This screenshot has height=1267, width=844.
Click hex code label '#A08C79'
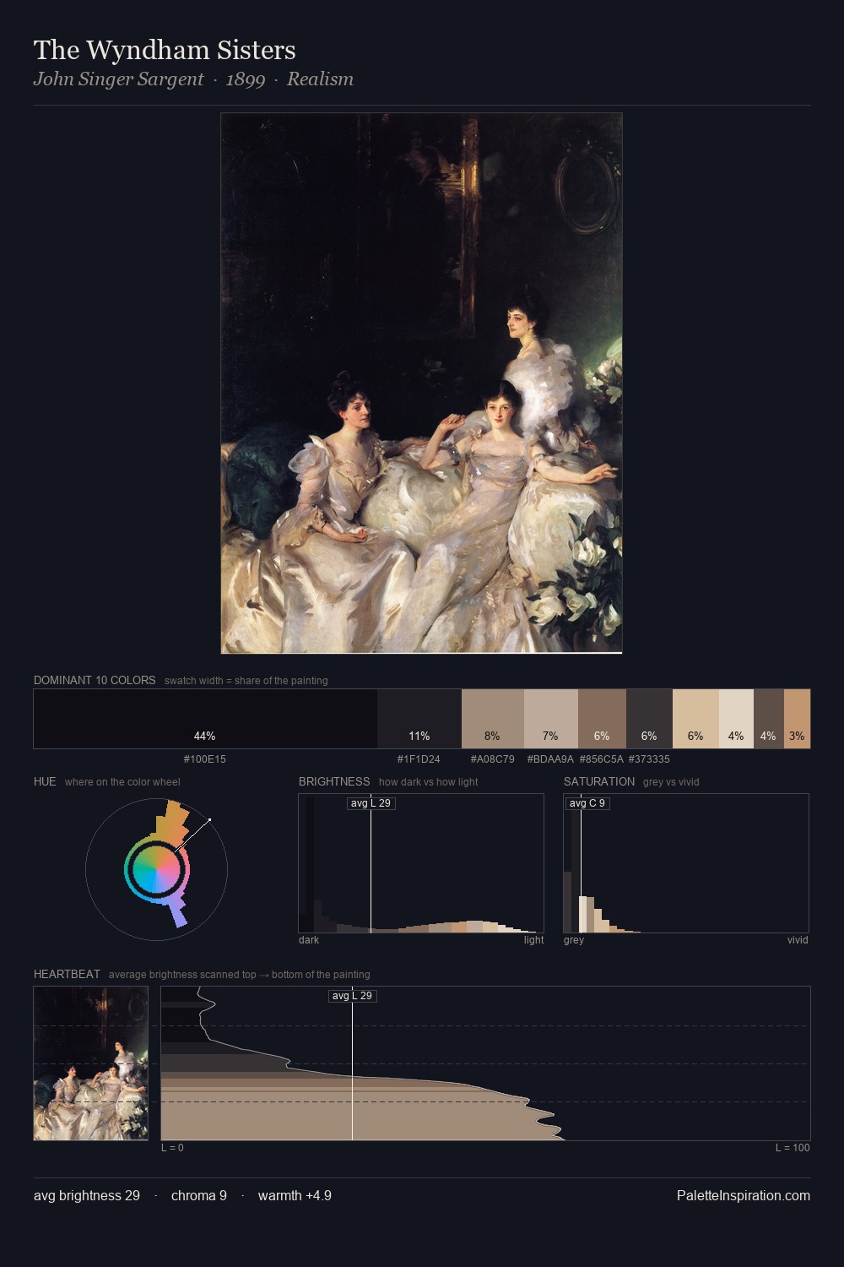point(493,759)
